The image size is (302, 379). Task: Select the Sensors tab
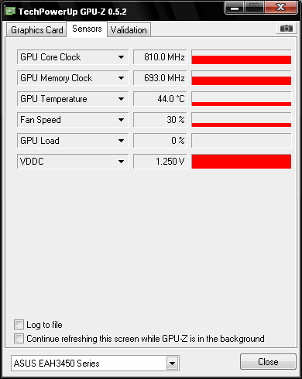point(87,29)
